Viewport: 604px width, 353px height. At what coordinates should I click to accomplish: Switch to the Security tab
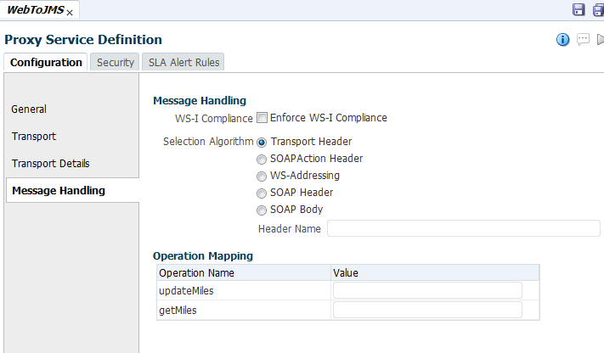116,62
